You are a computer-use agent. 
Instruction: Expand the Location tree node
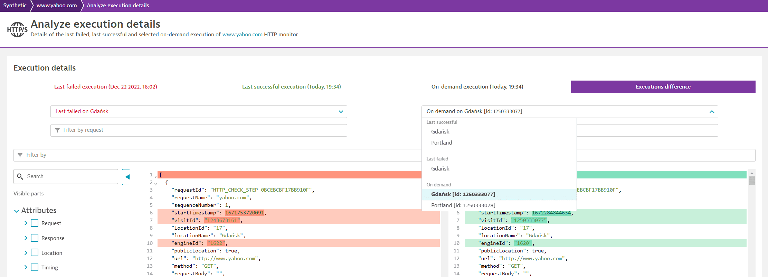tap(26, 253)
